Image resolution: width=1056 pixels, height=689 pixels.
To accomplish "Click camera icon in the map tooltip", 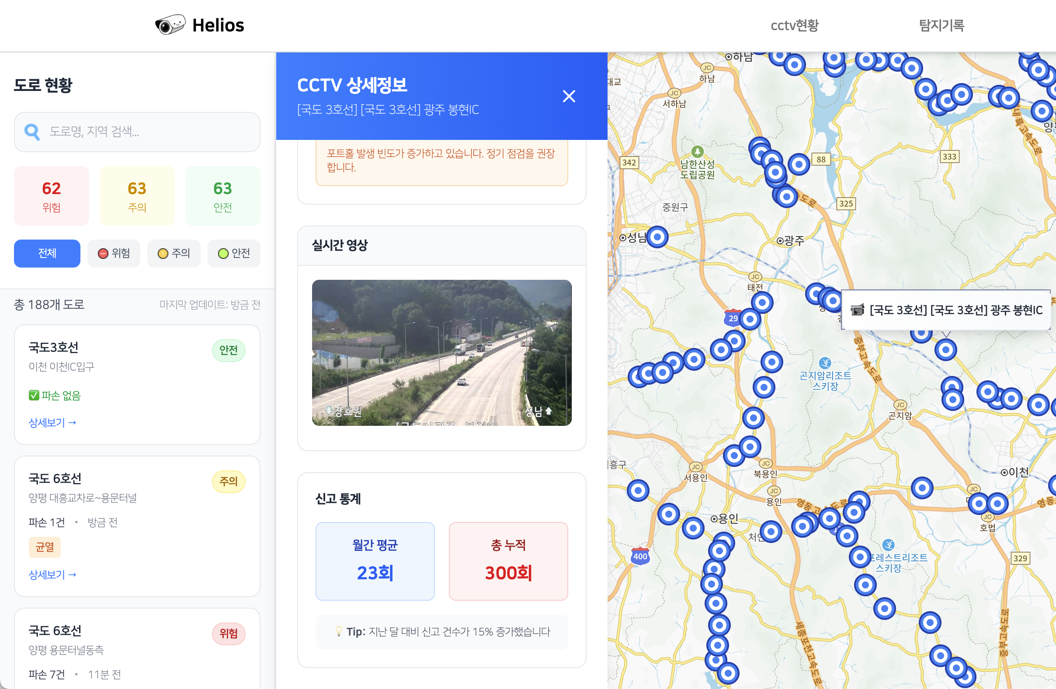I will (x=857, y=310).
